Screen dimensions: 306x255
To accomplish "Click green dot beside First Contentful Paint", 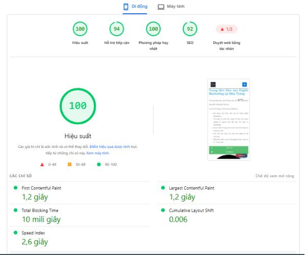I will point(15,188).
